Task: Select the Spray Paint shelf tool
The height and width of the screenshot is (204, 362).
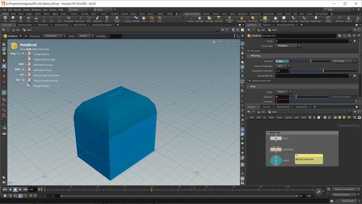Action: [x=98, y=19]
